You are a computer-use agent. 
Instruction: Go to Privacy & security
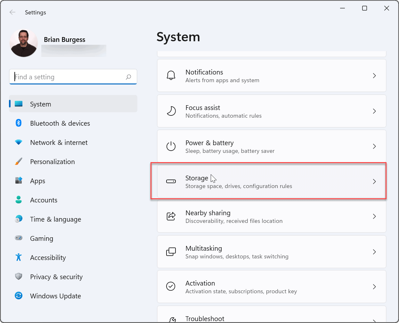pos(73,277)
